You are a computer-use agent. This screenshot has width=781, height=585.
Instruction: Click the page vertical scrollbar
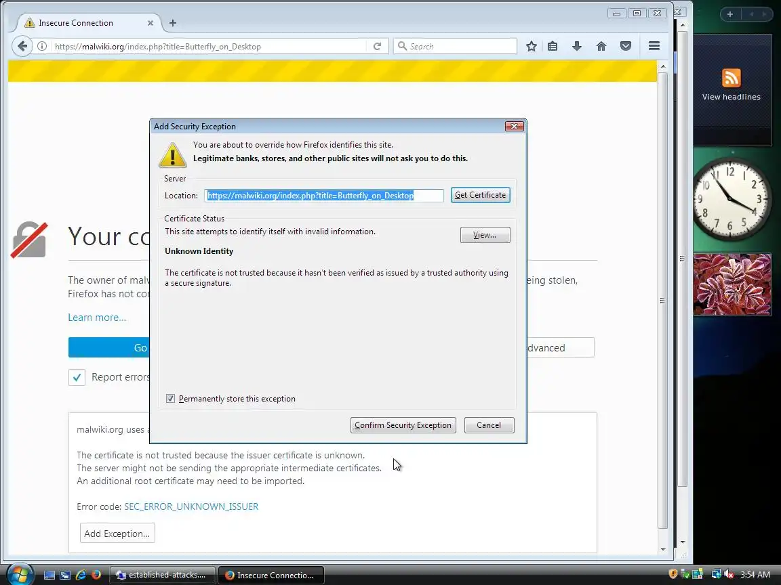662,300
